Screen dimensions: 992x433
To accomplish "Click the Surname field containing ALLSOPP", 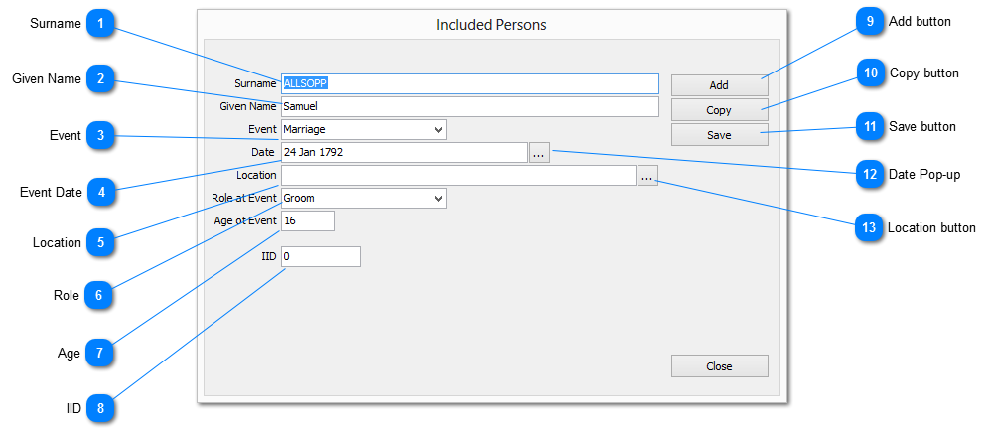I will click(x=470, y=83).
